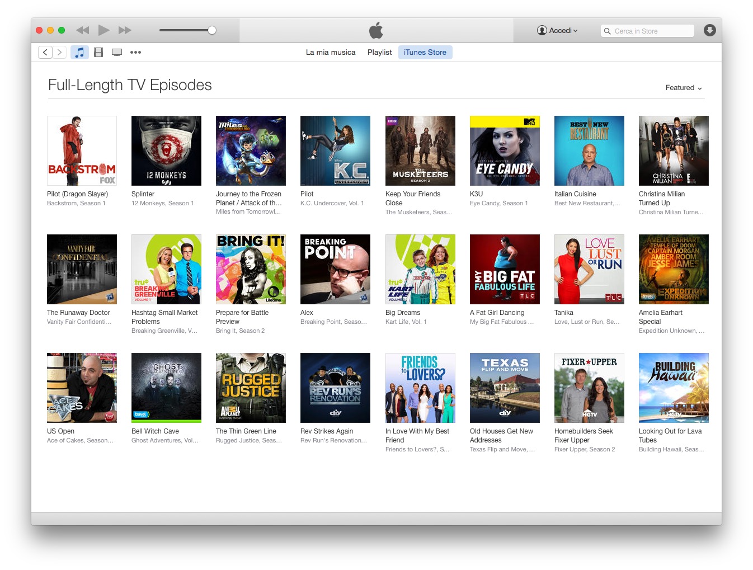The image size is (753, 570).
Task: Click the Cerca in Store search field
Action: [x=647, y=31]
